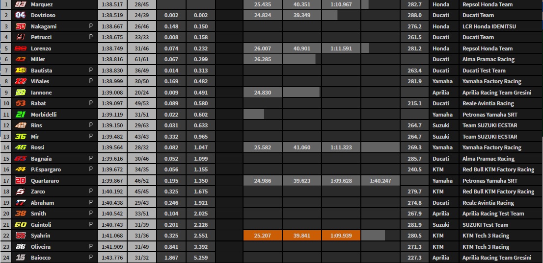Click Lorenzo's sector time 26.007
Screen dimensions: 543x263
click(263, 48)
